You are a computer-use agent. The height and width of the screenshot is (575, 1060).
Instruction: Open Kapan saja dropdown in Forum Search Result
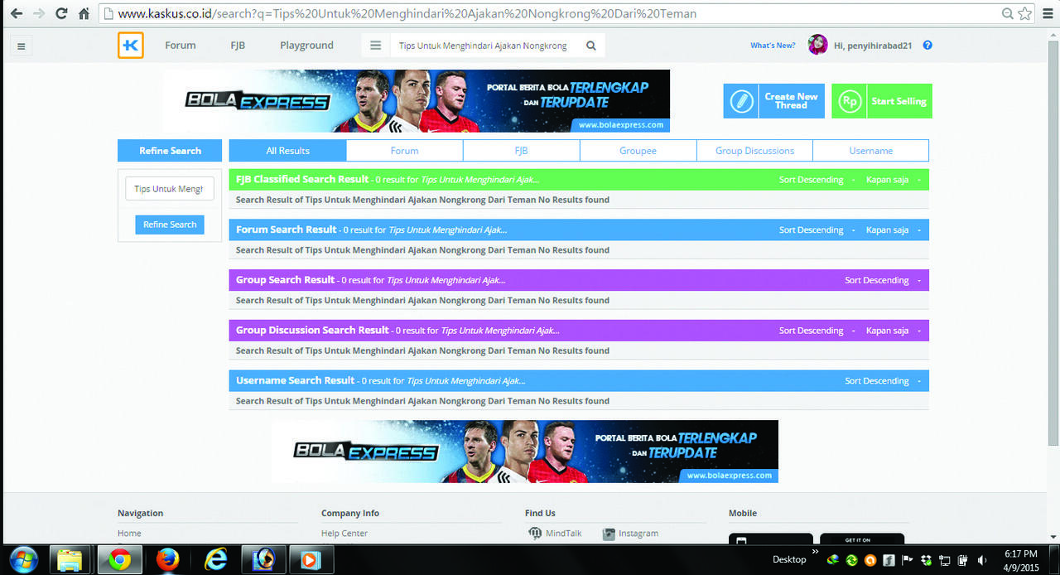[894, 230]
